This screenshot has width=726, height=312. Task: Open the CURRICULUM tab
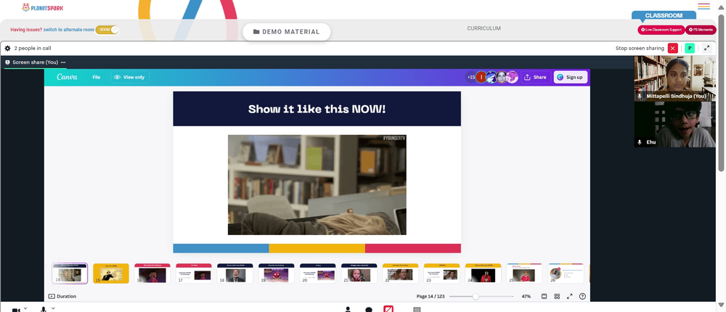tap(484, 28)
